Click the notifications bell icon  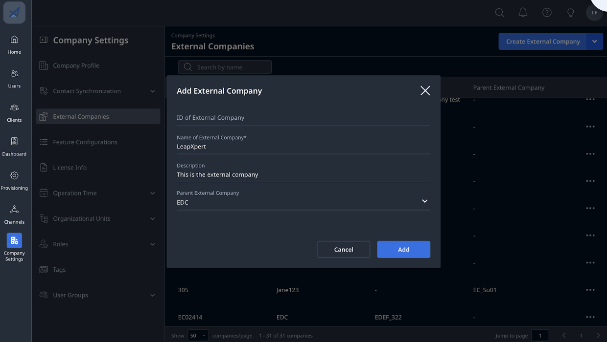click(523, 13)
